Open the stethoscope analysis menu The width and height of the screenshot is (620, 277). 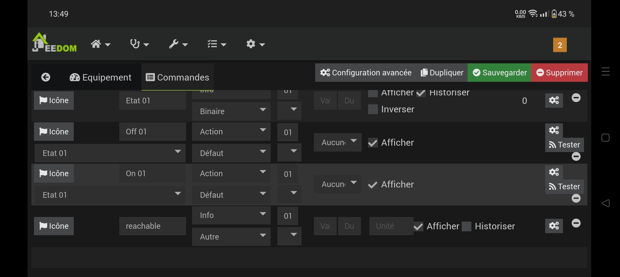click(x=139, y=44)
